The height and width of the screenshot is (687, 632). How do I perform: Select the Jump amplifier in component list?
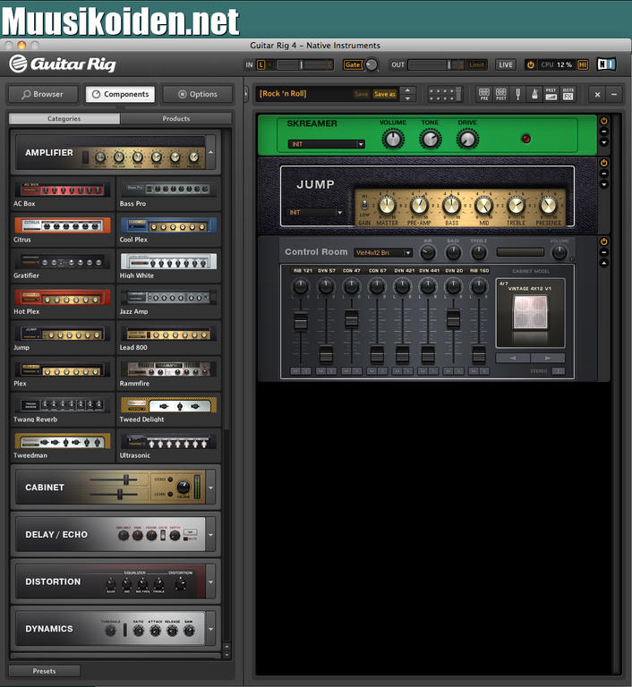(x=62, y=338)
